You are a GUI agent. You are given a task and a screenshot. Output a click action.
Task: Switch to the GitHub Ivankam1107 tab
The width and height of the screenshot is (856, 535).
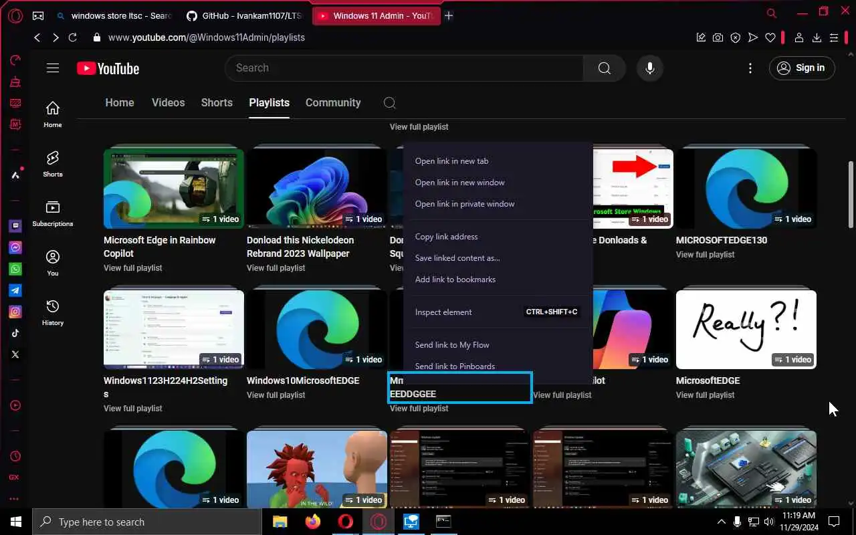tap(243, 15)
